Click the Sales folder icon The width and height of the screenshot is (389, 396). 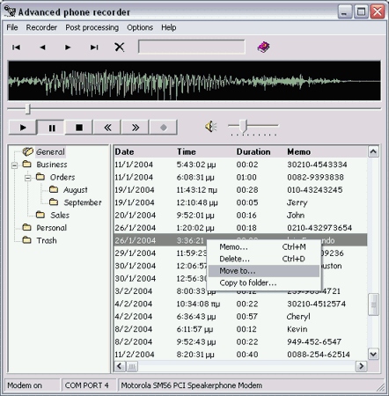(x=40, y=215)
